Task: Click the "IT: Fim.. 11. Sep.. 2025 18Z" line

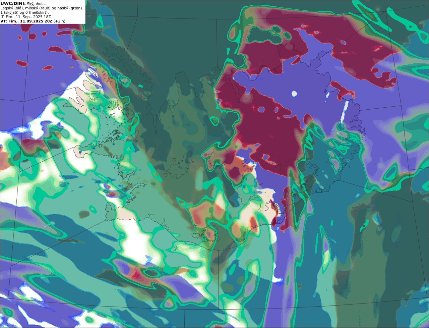Action: click(x=26, y=17)
